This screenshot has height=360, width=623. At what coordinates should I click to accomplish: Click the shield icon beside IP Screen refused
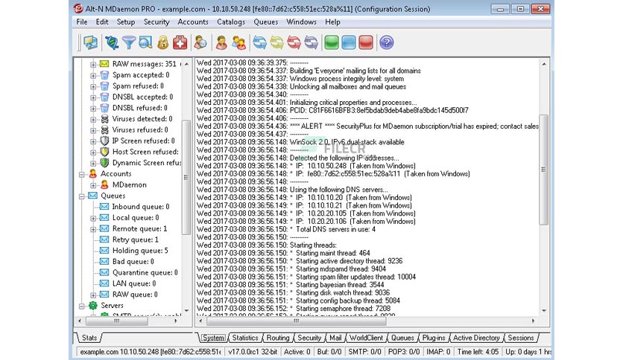point(104,141)
